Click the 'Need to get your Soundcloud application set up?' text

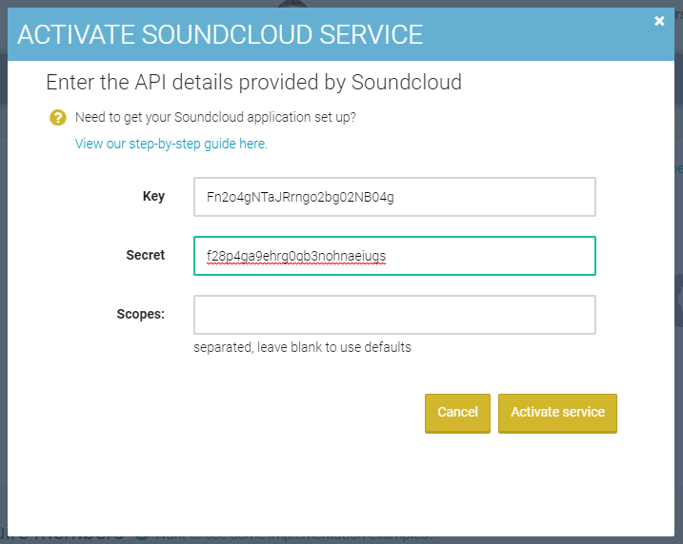point(215,117)
